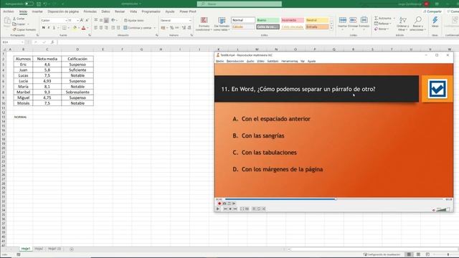Open the cell borders tool
This screenshot has height=258, width=459.
(64, 28)
